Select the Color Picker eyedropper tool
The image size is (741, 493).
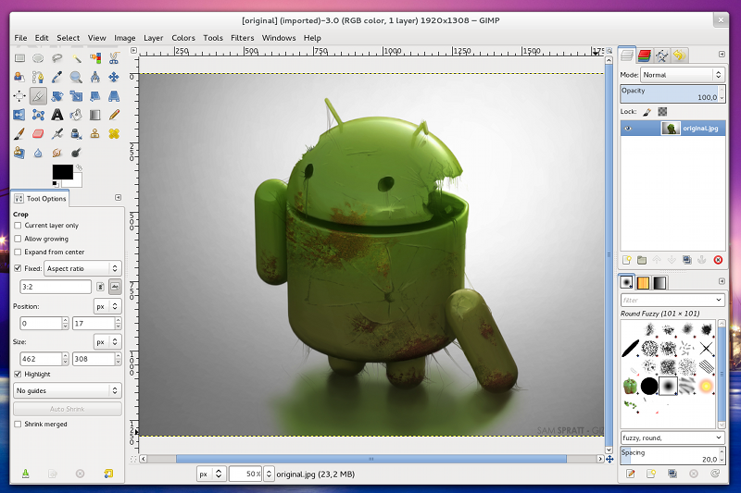[57, 77]
